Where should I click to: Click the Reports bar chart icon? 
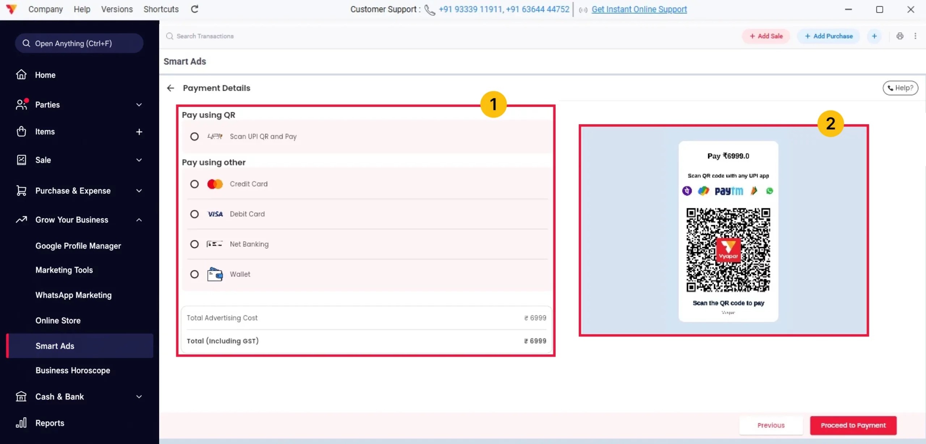coord(21,423)
